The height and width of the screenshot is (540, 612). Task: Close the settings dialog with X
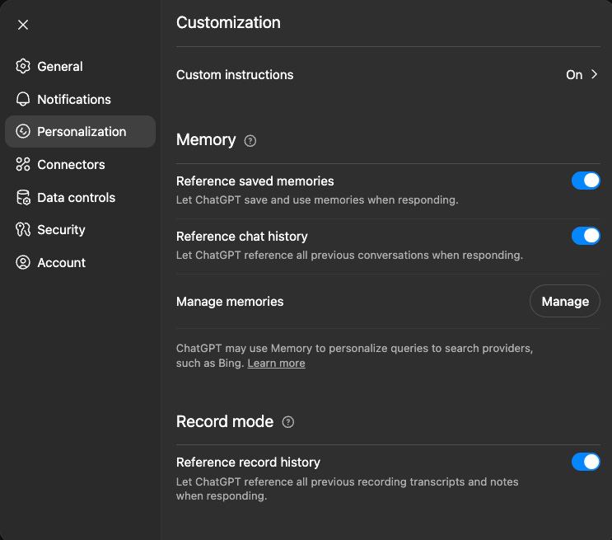tap(23, 25)
